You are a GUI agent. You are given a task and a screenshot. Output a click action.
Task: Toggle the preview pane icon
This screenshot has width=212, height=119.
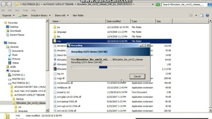pyautogui.click(x=202, y=16)
